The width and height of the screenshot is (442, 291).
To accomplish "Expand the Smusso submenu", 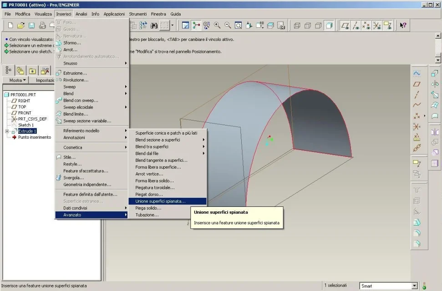I will tap(92, 63).
